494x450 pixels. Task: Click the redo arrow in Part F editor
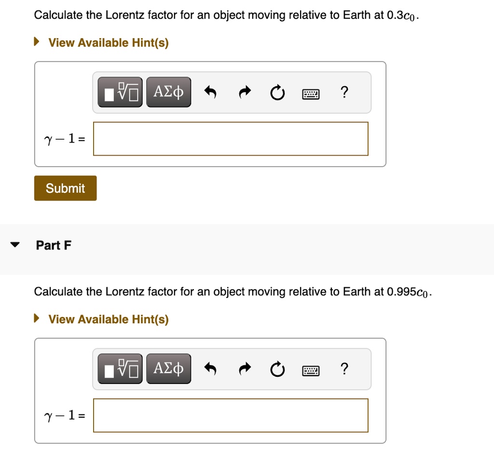pyautogui.click(x=244, y=369)
